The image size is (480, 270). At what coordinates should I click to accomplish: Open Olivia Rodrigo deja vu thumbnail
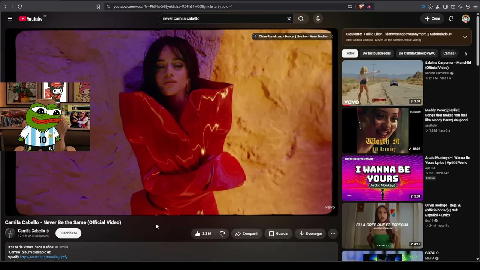[382, 226]
